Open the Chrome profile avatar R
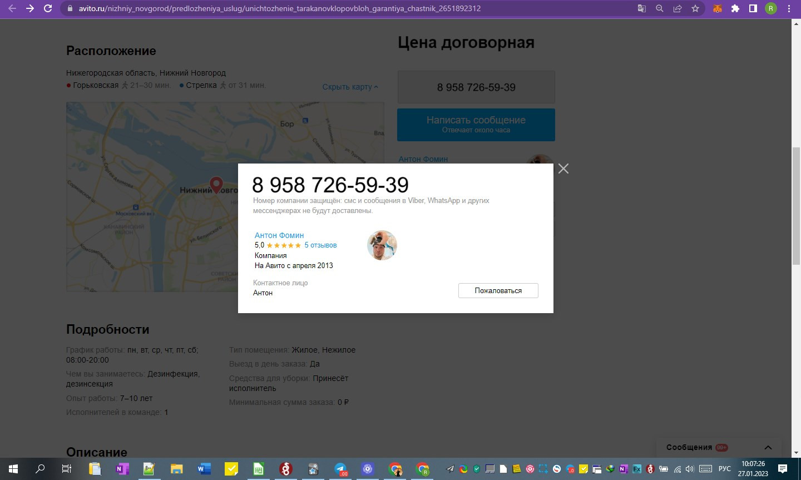The height and width of the screenshot is (480, 801). tap(771, 8)
